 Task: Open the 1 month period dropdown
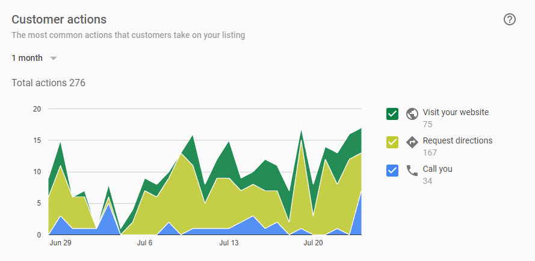[28, 58]
